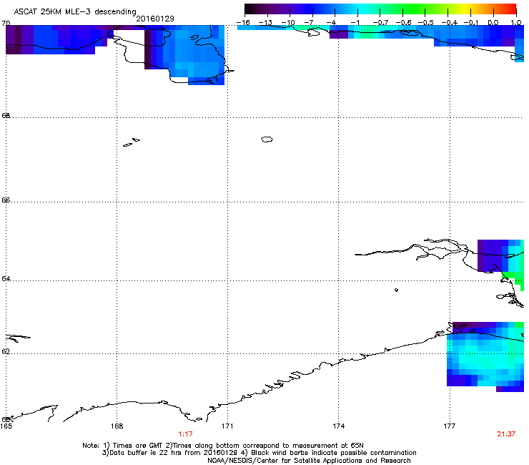This screenshot has width=529, height=465.
Task: Click the '-0.4' color scale label
Action: point(450,23)
